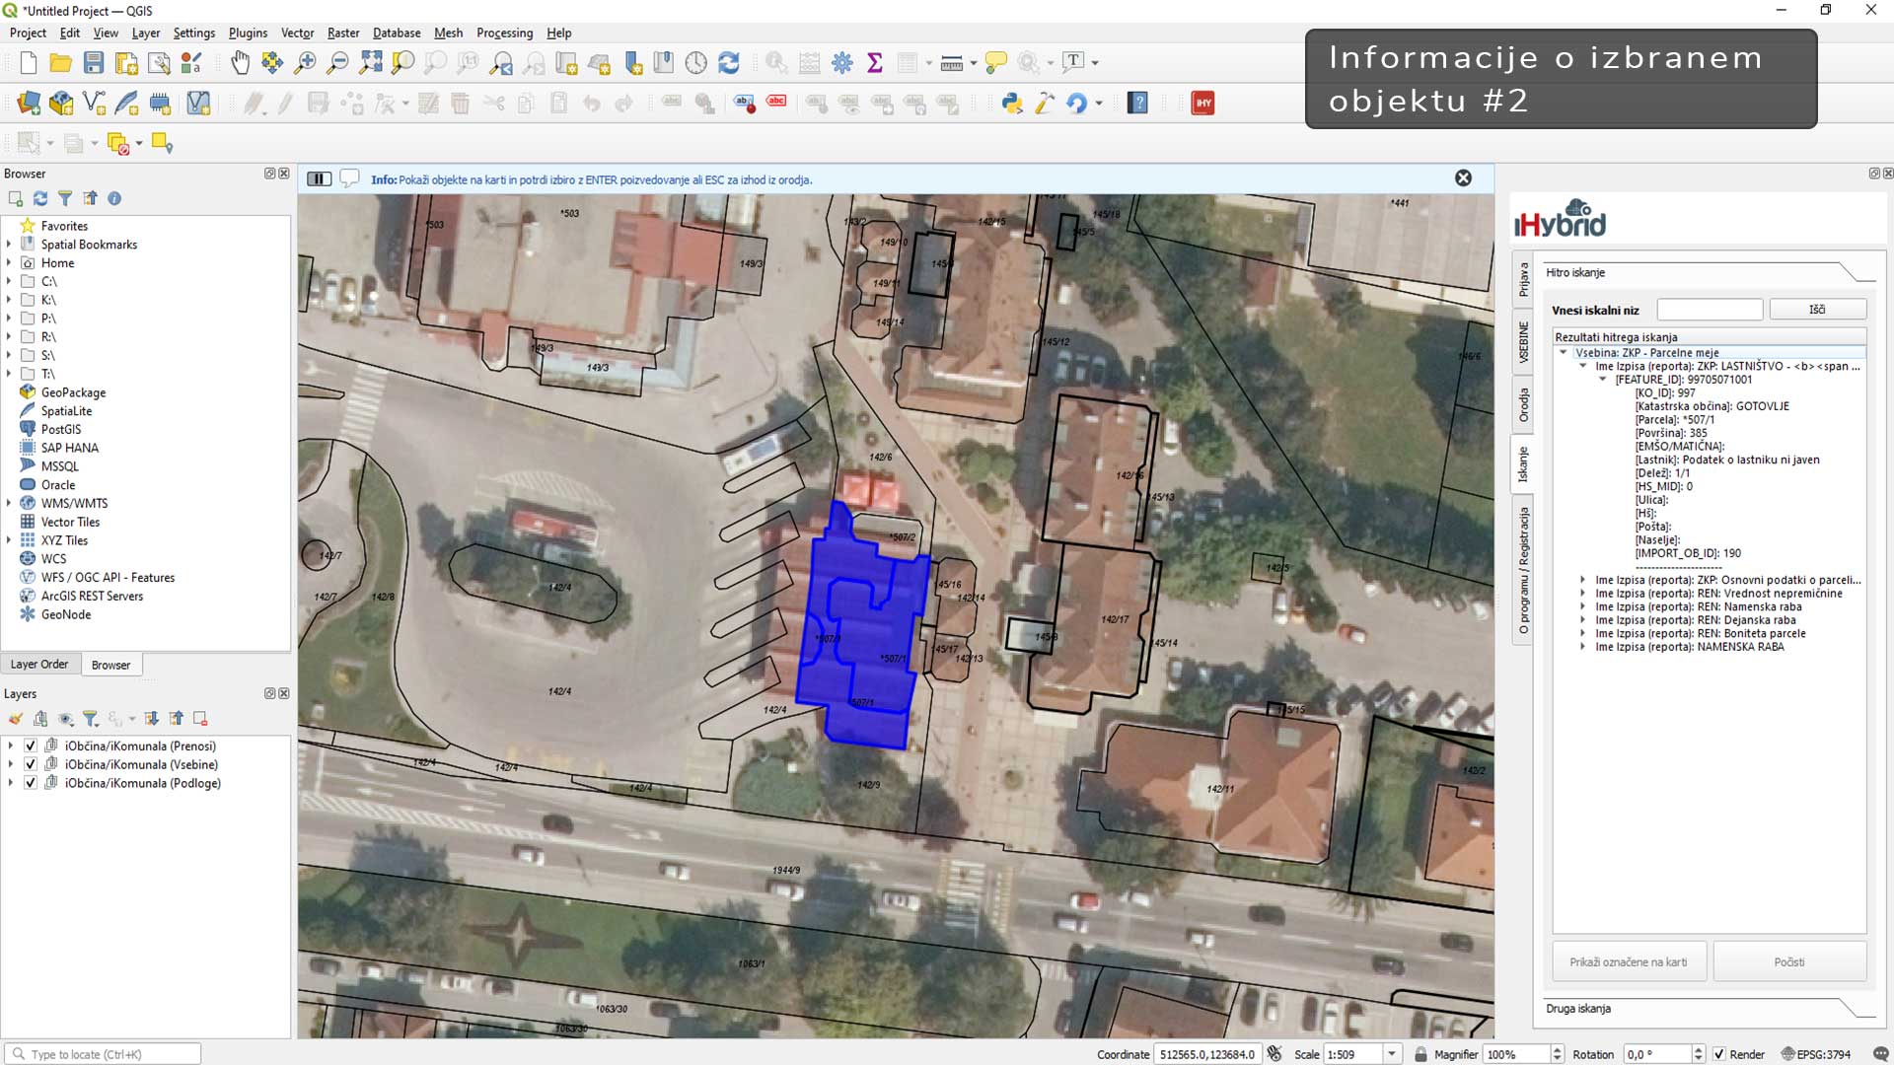The image size is (1894, 1065).
Task: Toggle visibility of iObčina/iKomunala (Podloge) layer
Action: click(x=31, y=783)
